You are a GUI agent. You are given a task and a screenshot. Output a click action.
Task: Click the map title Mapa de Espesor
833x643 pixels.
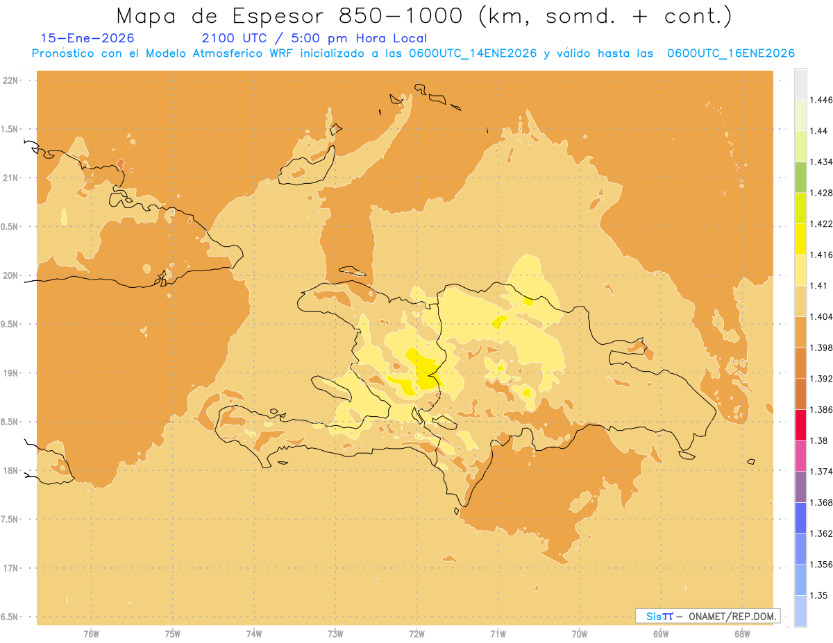coord(221,15)
